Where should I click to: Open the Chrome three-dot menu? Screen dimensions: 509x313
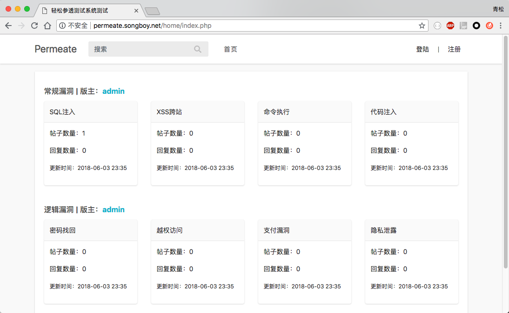(501, 26)
